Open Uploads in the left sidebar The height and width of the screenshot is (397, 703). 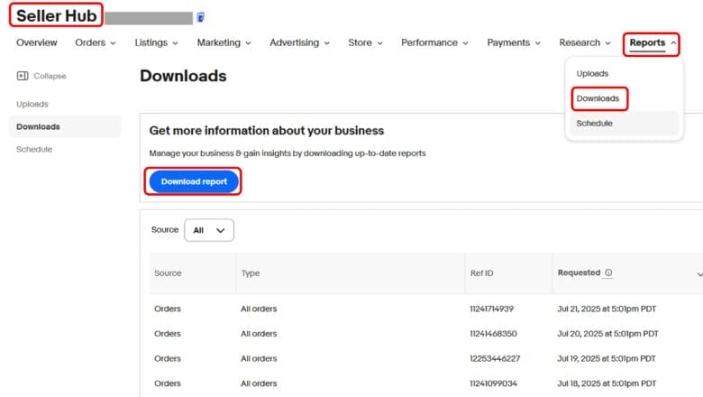[32, 104]
